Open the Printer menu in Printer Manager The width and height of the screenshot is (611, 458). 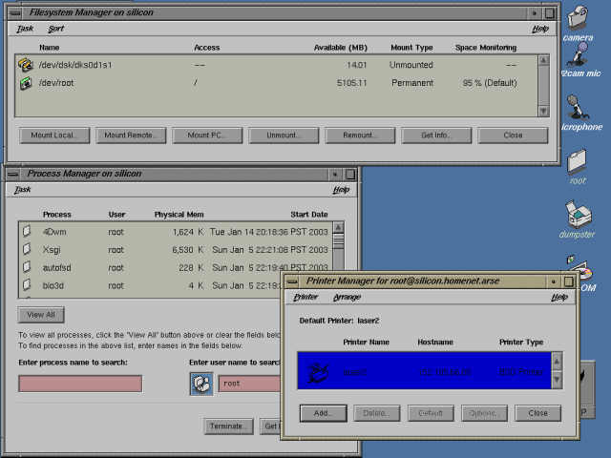pyautogui.click(x=305, y=298)
